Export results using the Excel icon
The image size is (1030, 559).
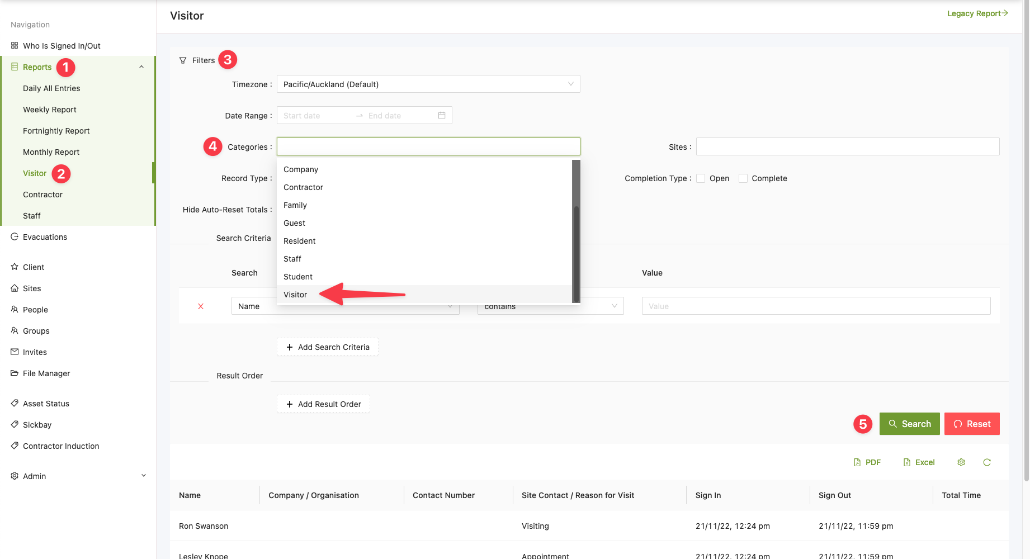coord(919,462)
